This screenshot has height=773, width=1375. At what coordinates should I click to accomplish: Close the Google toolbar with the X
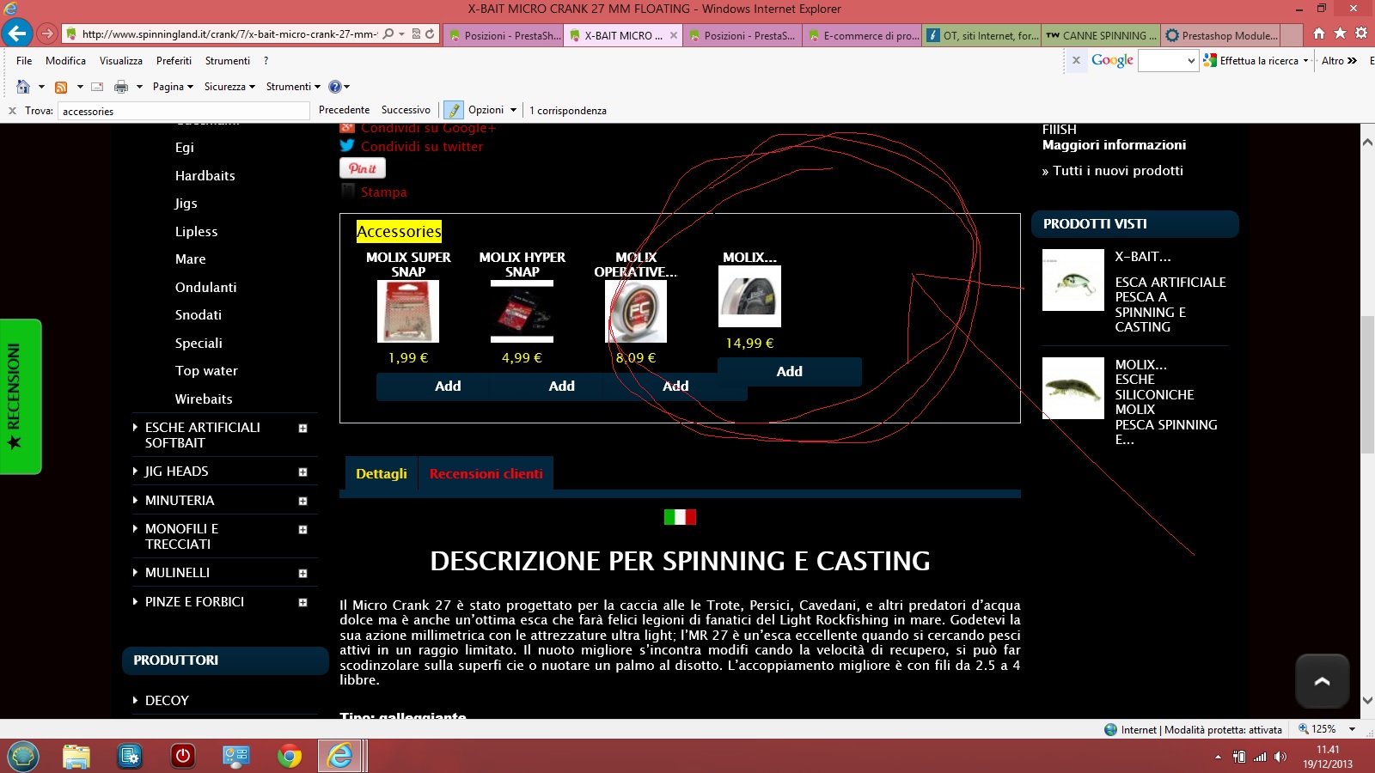1076,60
